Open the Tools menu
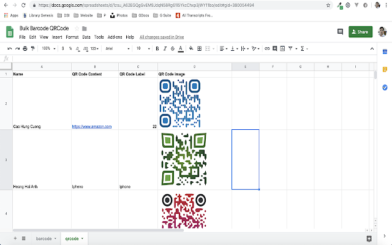Screen dimensions: 392x245 pyautogui.click(x=99, y=37)
